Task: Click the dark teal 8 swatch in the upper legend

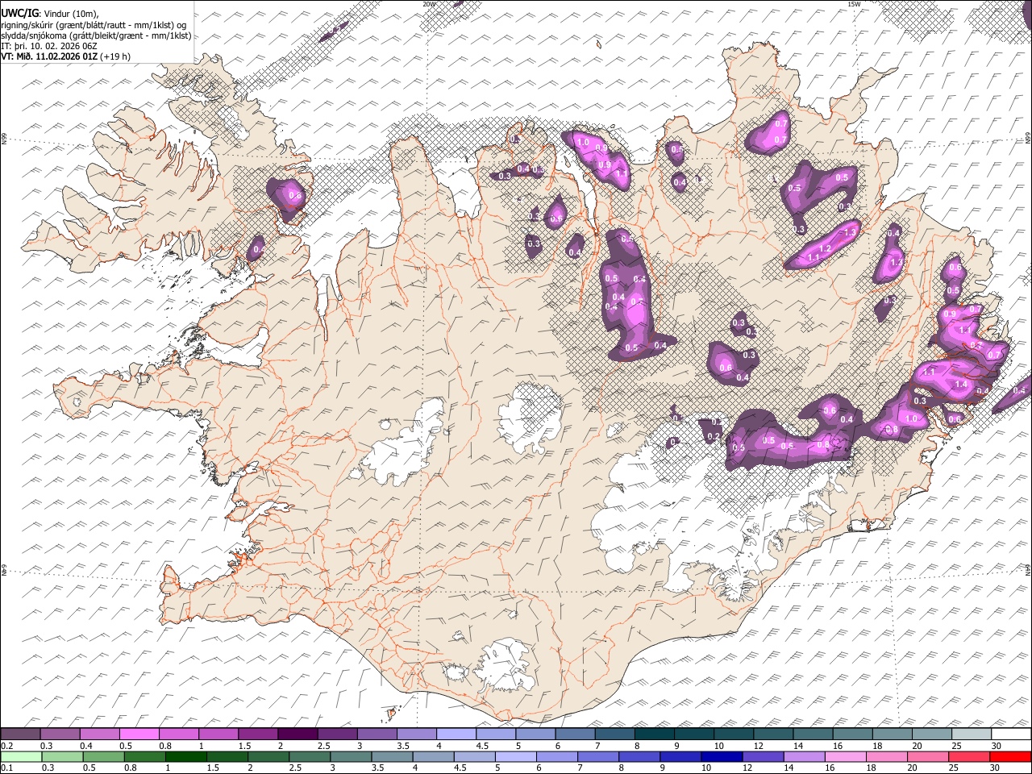Action: 654,734
